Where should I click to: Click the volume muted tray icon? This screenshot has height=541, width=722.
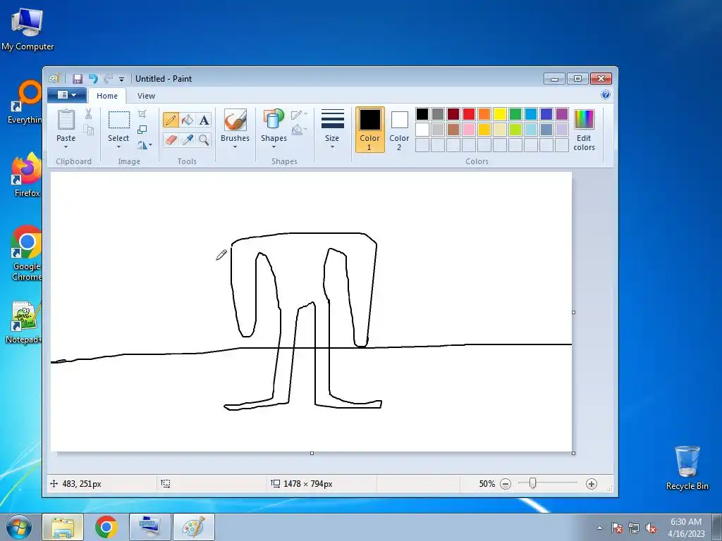coord(651,528)
